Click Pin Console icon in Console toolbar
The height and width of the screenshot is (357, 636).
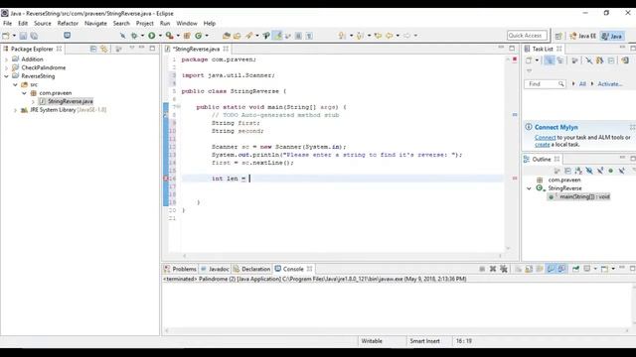tap(576, 269)
